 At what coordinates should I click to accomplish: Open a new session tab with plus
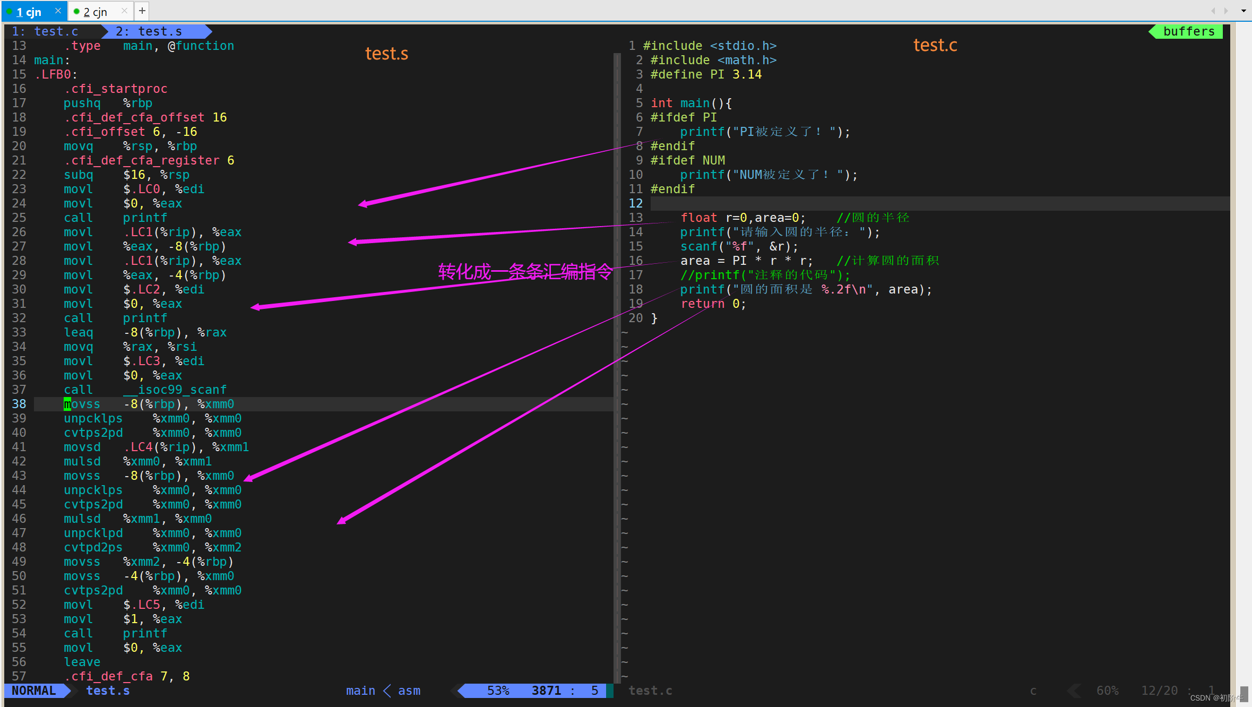pyautogui.click(x=142, y=11)
